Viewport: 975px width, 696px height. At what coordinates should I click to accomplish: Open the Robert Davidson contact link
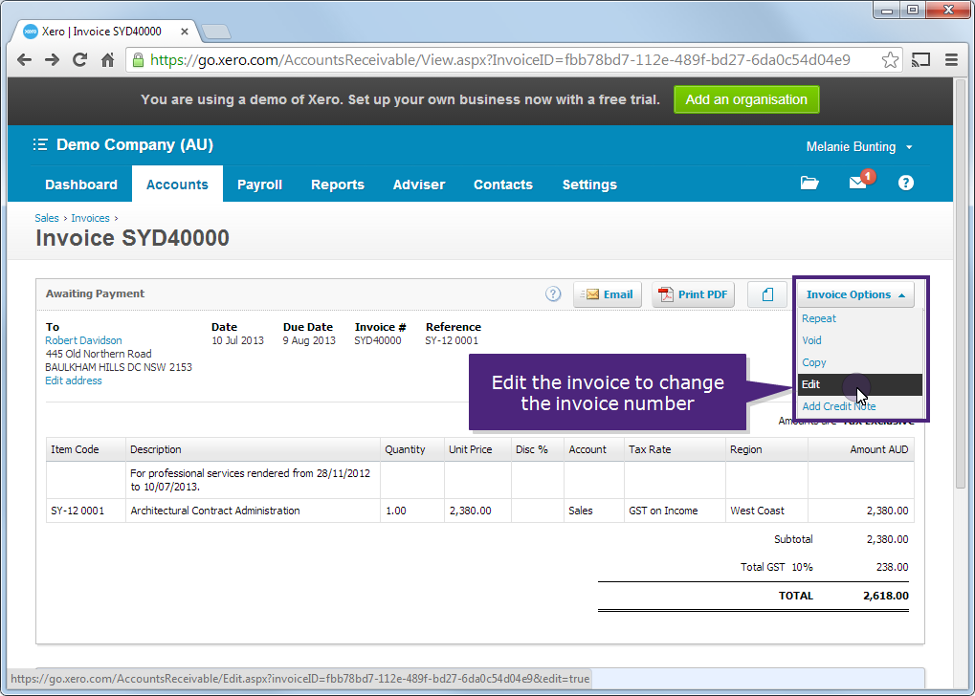tap(82, 339)
